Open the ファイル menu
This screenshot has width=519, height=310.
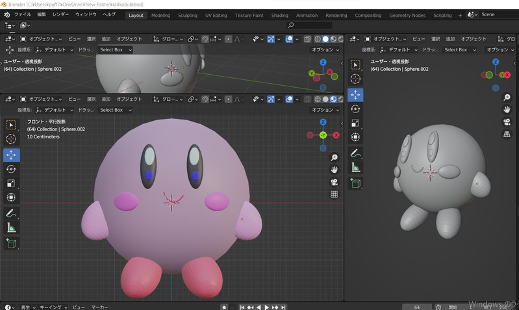[x=22, y=14]
